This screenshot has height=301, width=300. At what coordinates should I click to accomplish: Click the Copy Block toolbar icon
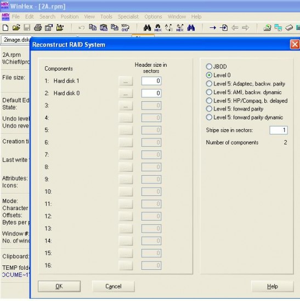pyautogui.click(x=93, y=28)
